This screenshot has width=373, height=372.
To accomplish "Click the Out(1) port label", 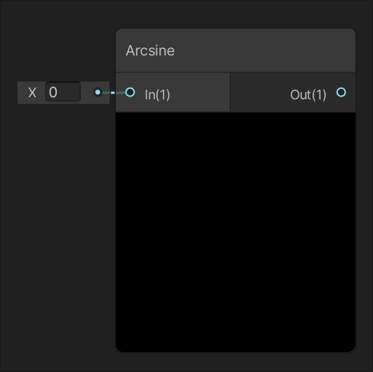I will [x=308, y=95].
